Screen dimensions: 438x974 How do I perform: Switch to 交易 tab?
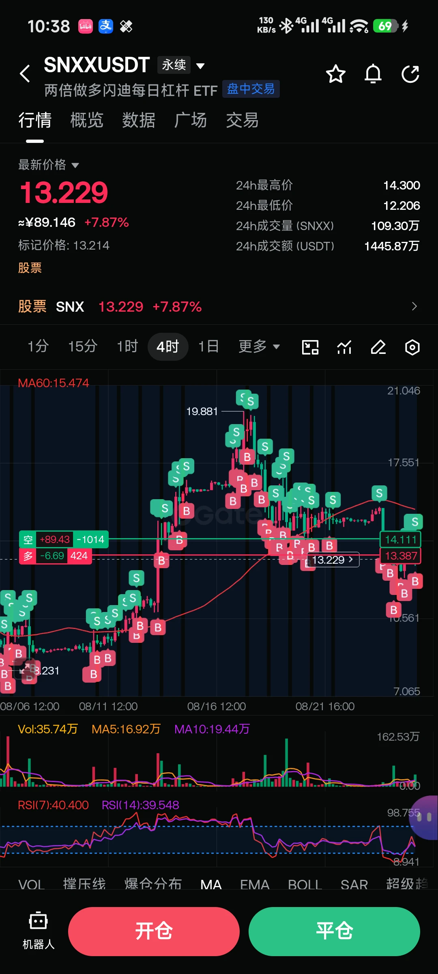243,121
